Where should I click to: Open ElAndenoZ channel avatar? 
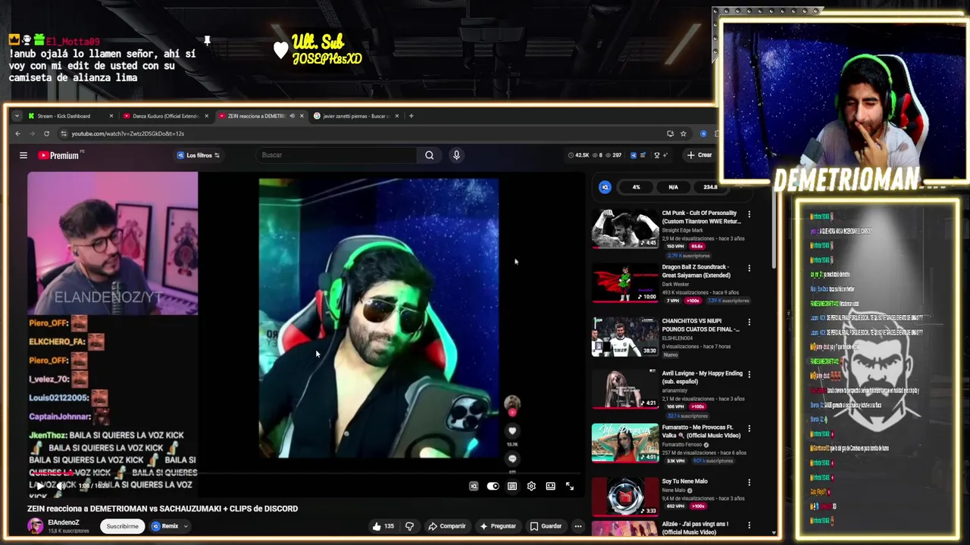[x=36, y=526]
